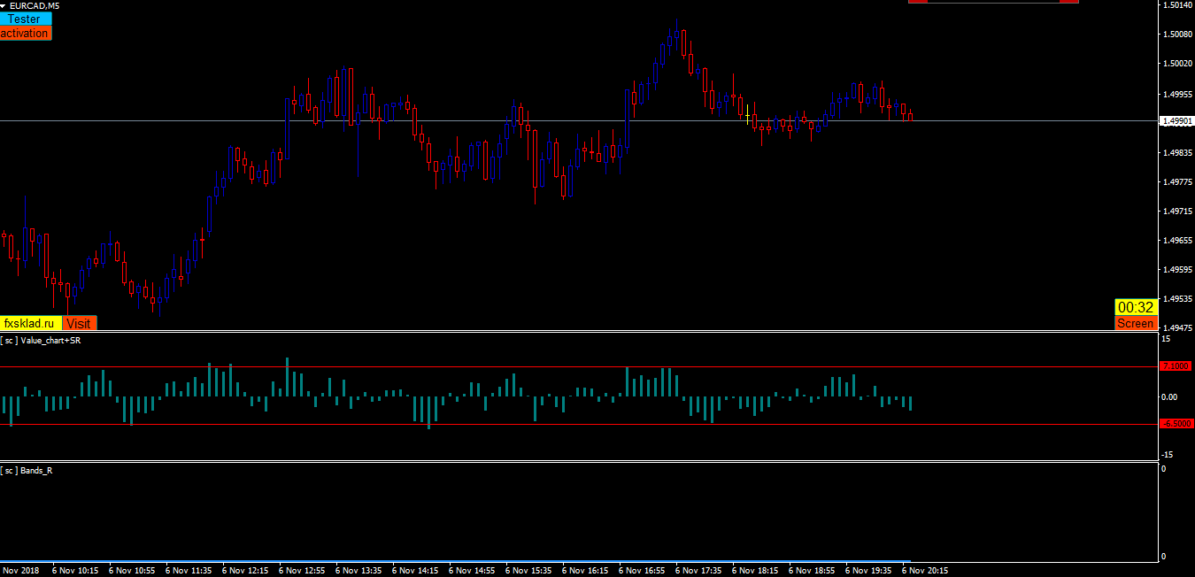Click the current price label 1.49901
The width and height of the screenshot is (1195, 577).
(1176, 121)
